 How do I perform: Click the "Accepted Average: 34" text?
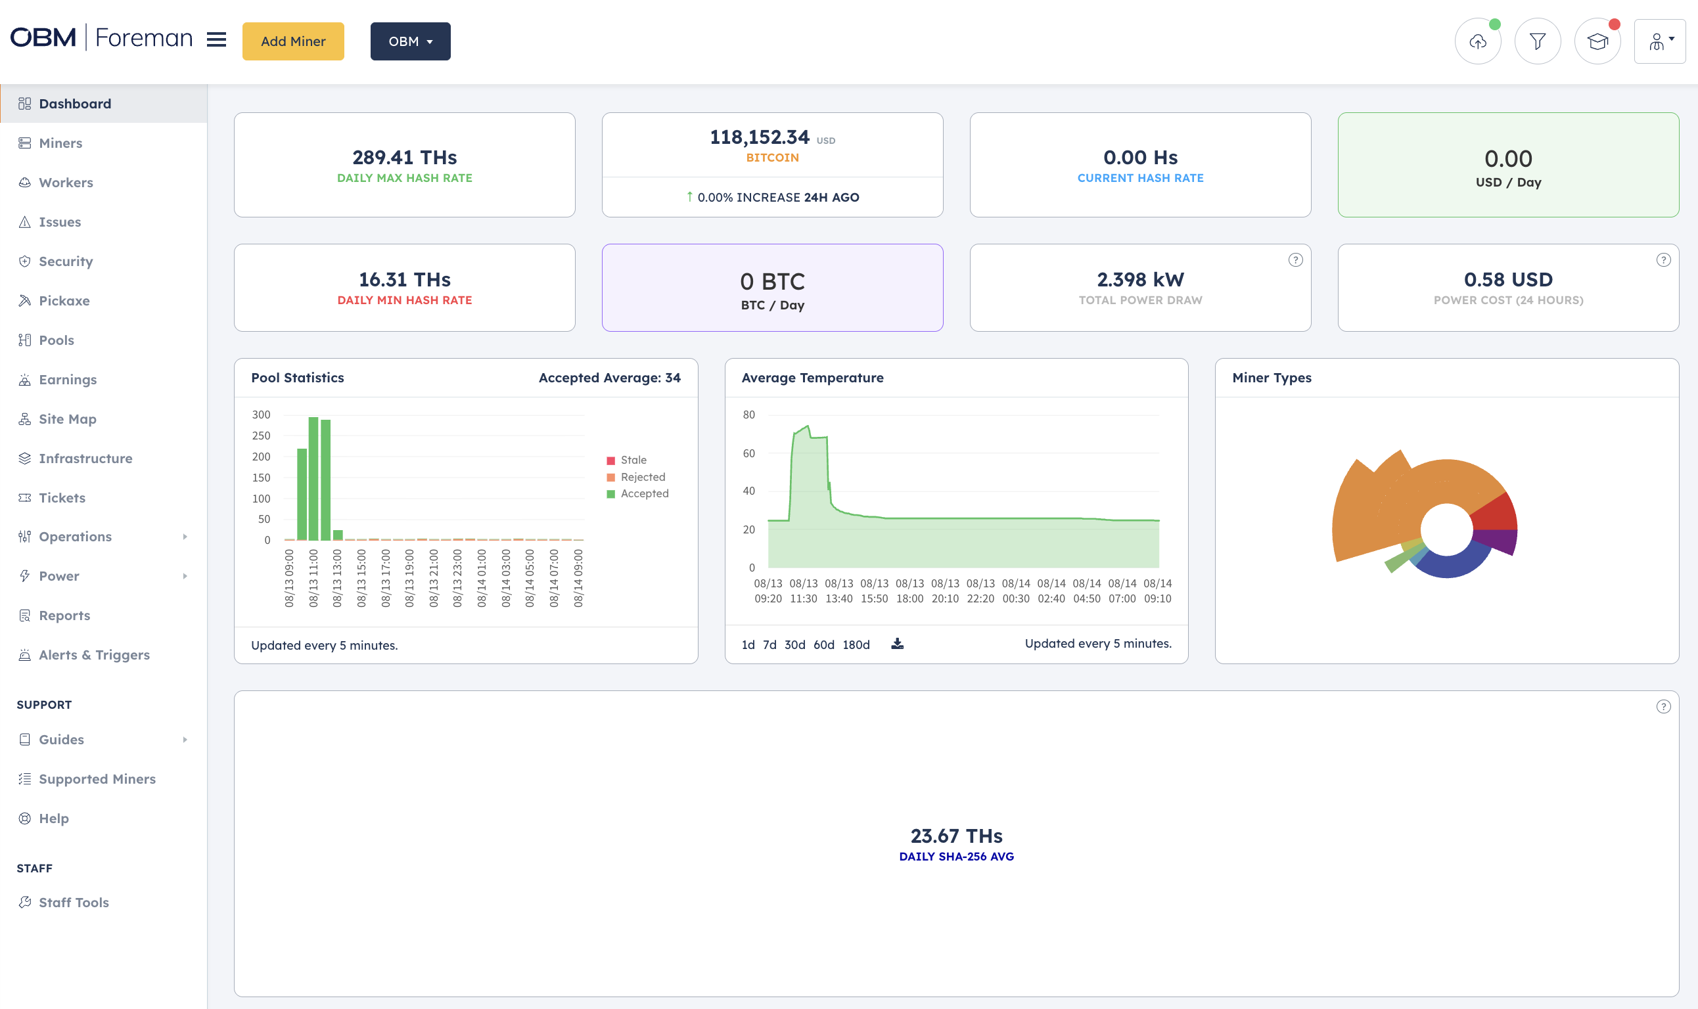[x=609, y=377]
